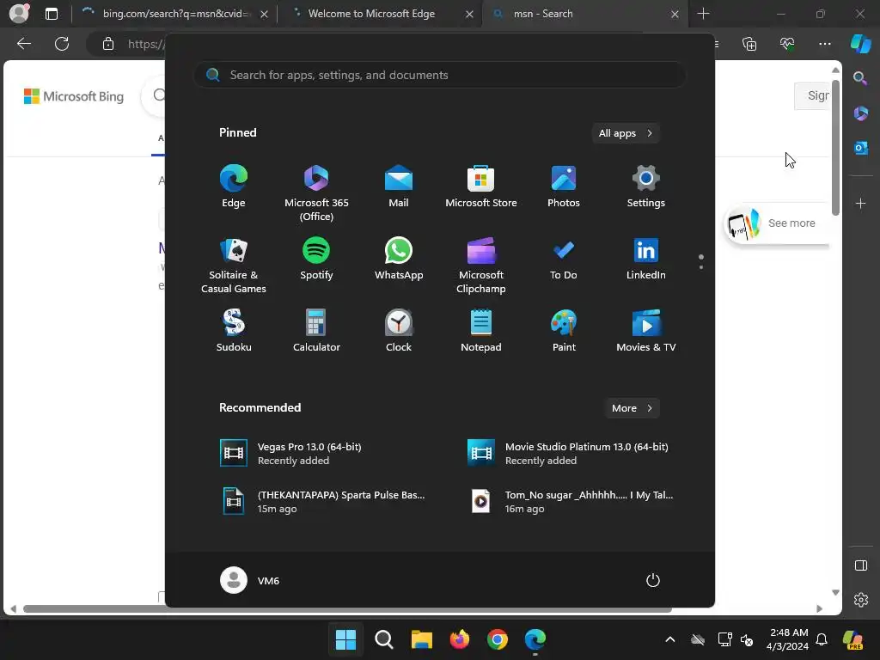
Task: Open notifications bell in taskbar
Action: pos(822,639)
